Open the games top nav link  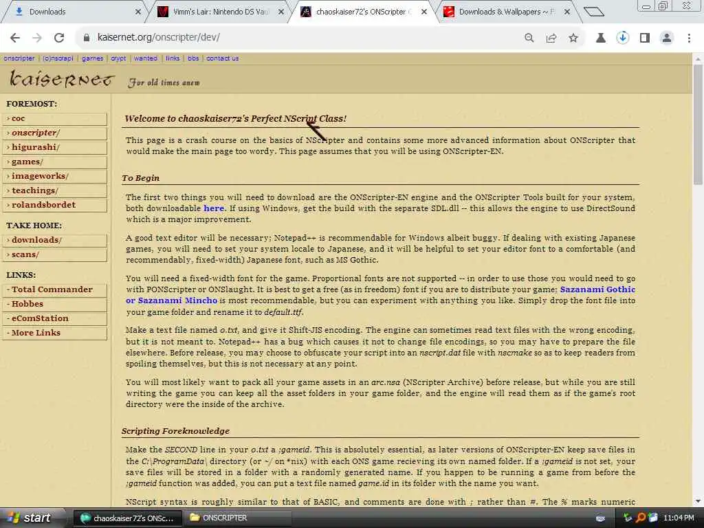point(93,58)
